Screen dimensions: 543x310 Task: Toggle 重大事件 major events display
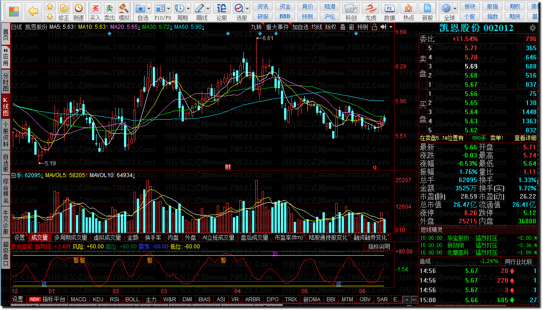[x=277, y=27]
